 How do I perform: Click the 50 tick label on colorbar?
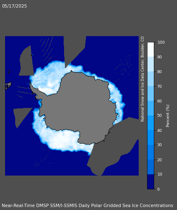tap(160, 115)
